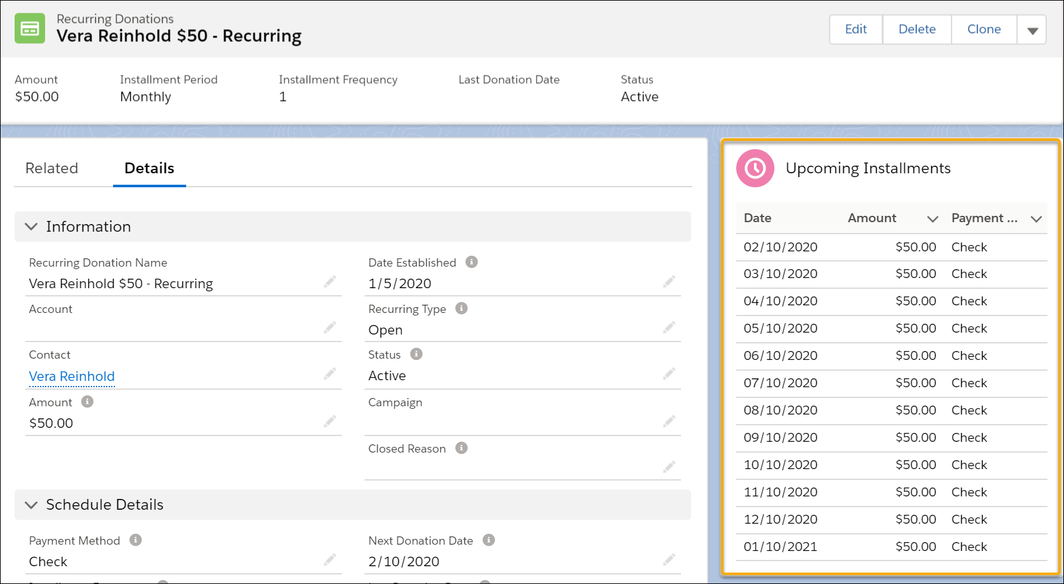The width and height of the screenshot is (1064, 584).
Task: Show help info for Closed Reason
Action: (x=462, y=448)
